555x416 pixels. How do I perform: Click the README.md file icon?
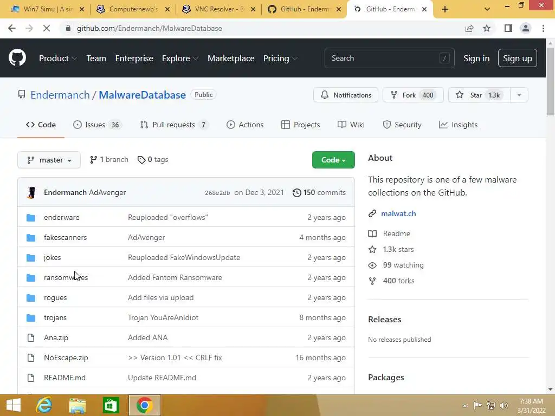coord(31,378)
